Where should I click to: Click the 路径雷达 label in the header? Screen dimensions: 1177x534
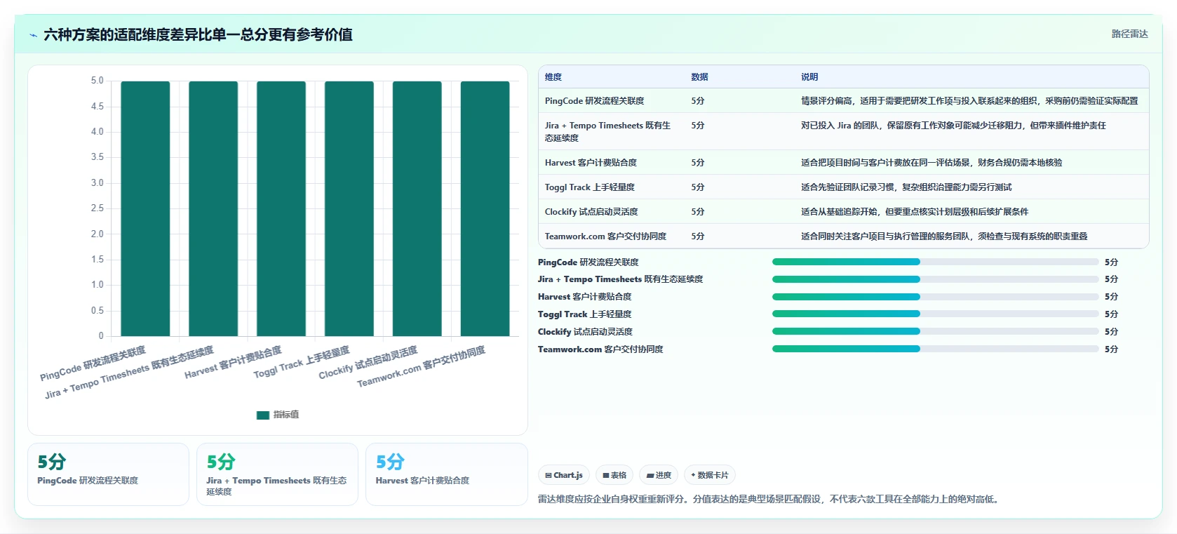1129,34
